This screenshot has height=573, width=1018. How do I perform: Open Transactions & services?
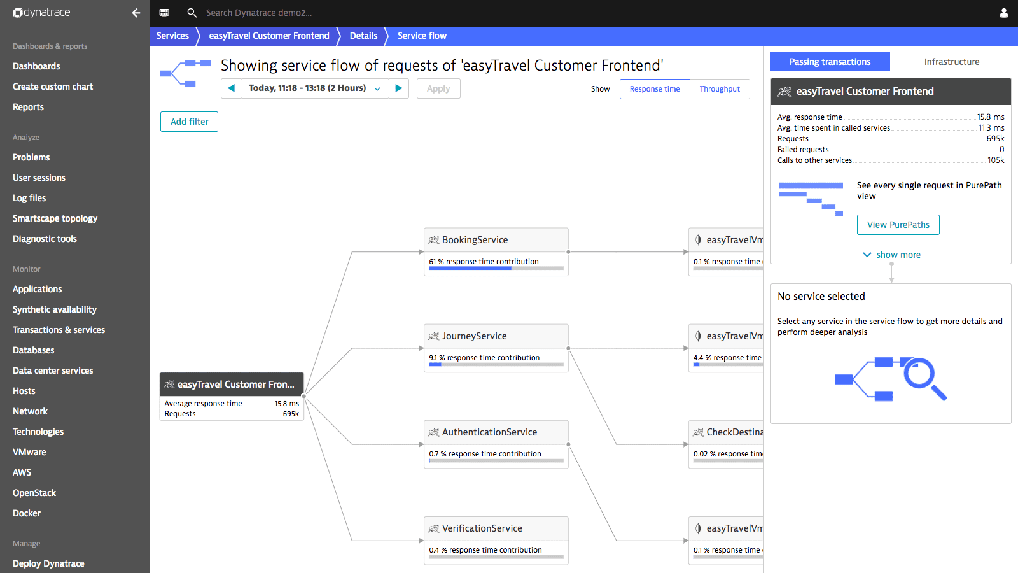point(59,330)
